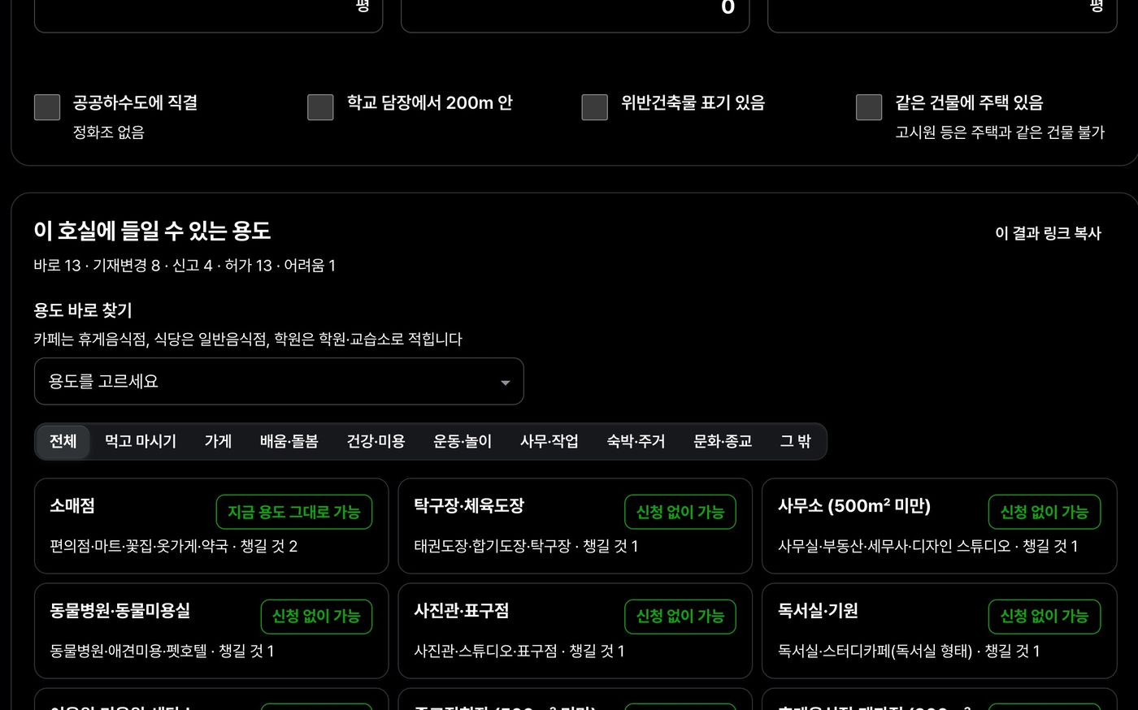Click '신청 없이 가능' badge on 탁구장·체육도장
The height and width of the screenshot is (710, 1138).
(x=680, y=512)
